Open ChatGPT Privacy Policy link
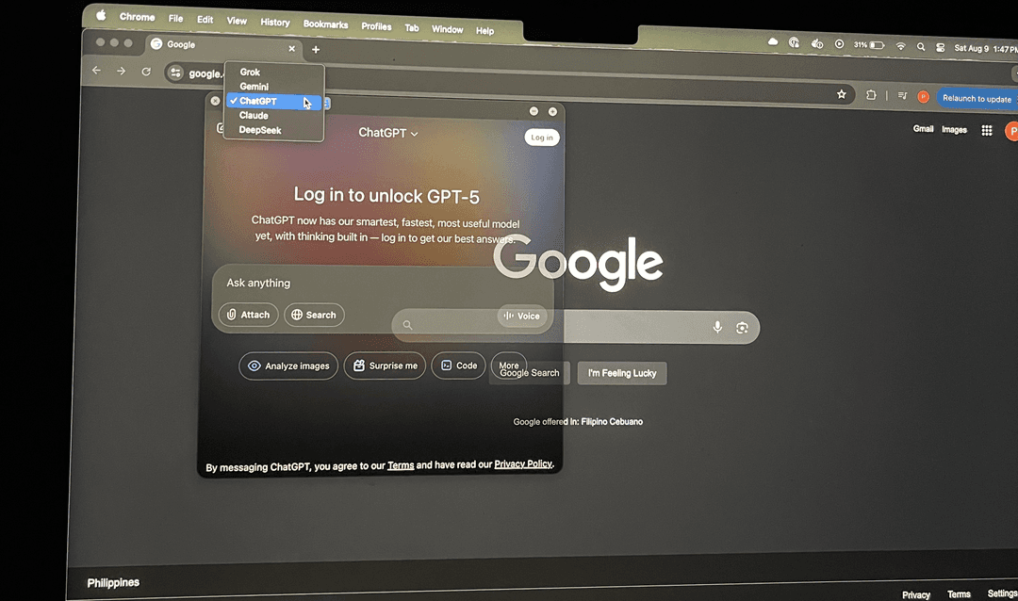The image size is (1018, 601). 523,464
